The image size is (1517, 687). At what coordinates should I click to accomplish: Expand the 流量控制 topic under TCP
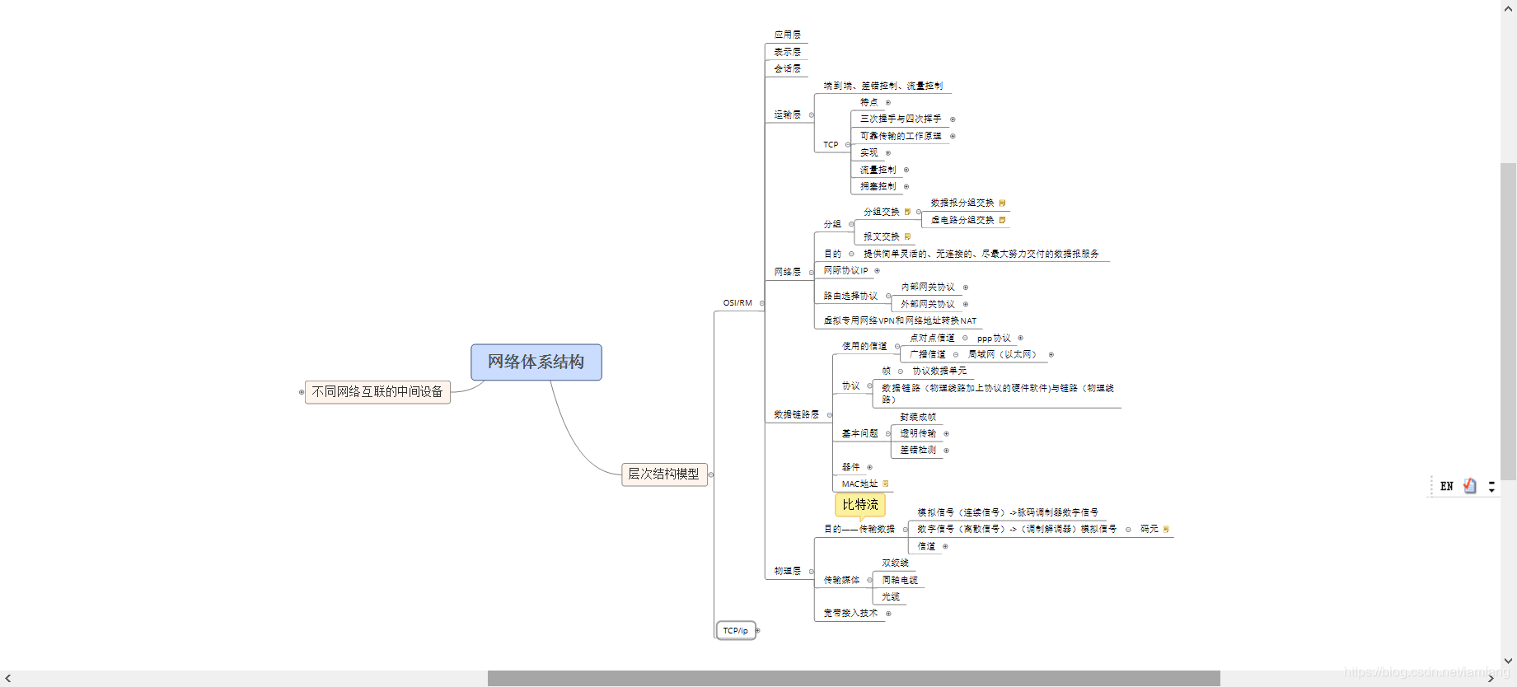(x=906, y=170)
